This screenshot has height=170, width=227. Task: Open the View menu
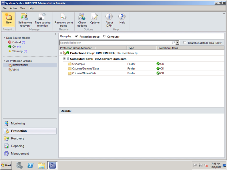[x=23, y=8]
